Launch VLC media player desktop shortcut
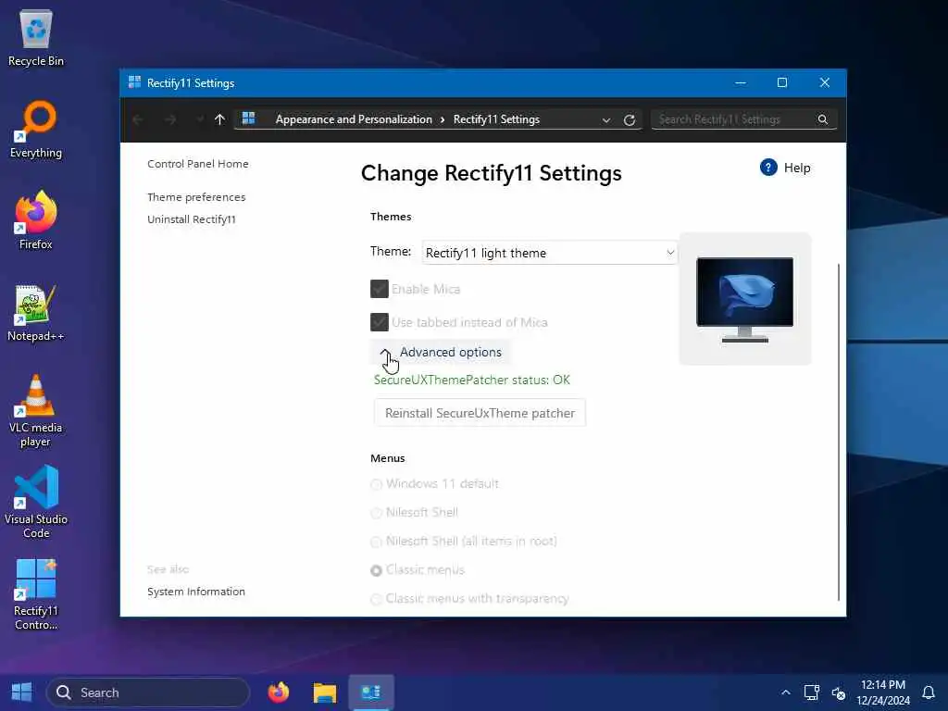The height and width of the screenshot is (711, 948). click(36, 411)
